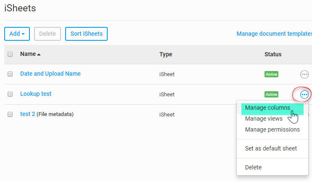
Task: Sort by the Status column header
Action: tap(273, 54)
